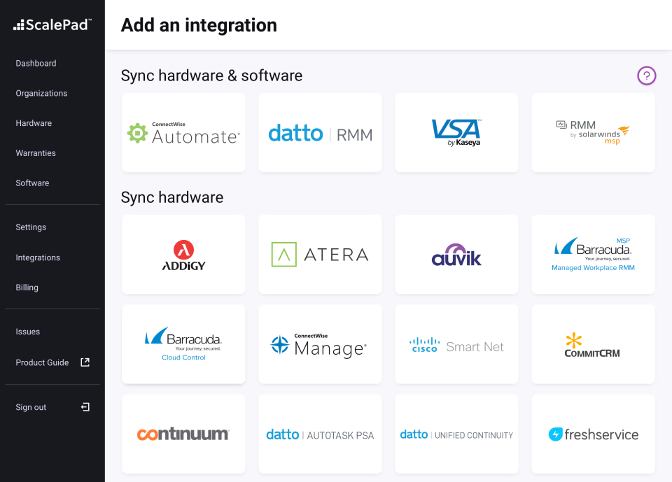Go to Dashboard in sidebar
The image size is (672, 482).
click(36, 64)
